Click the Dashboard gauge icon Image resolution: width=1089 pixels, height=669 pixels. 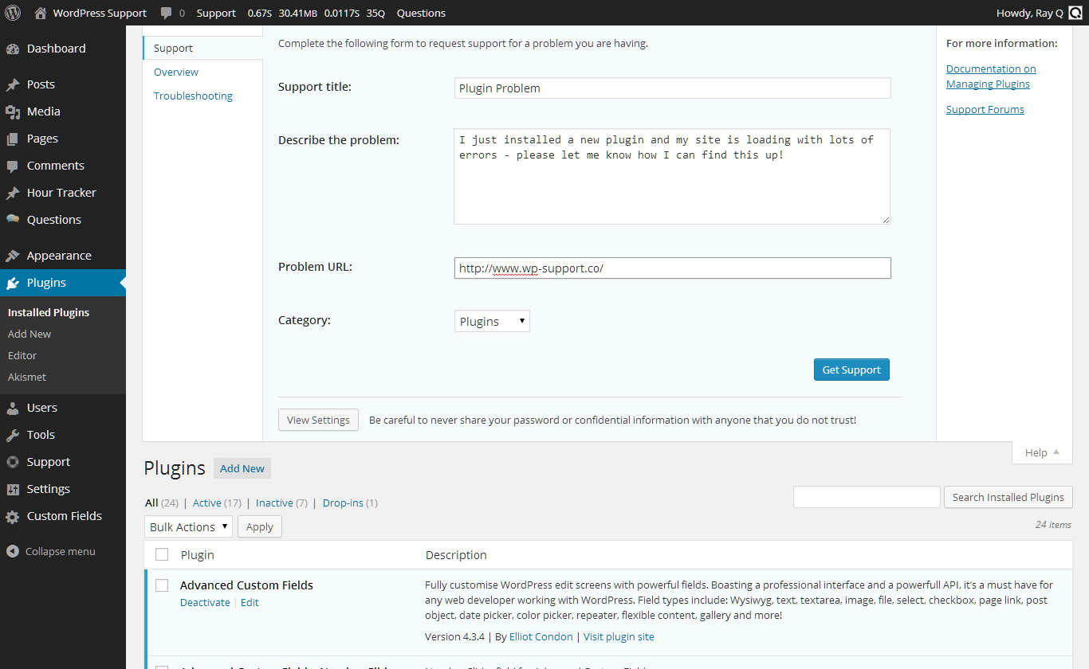[x=13, y=49]
